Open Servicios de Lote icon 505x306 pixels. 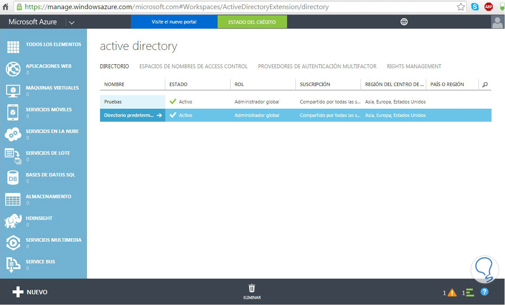coord(13,156)
